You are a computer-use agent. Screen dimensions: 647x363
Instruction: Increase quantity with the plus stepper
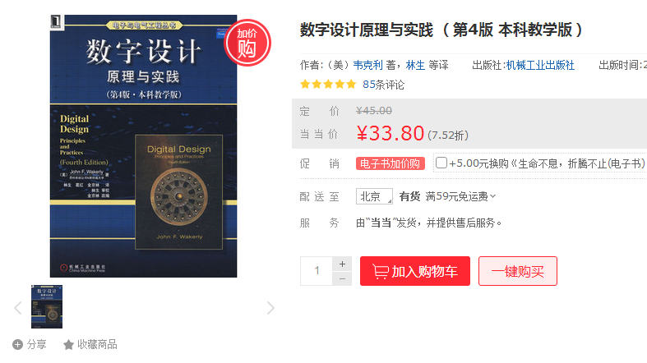(x=342, y=264)
